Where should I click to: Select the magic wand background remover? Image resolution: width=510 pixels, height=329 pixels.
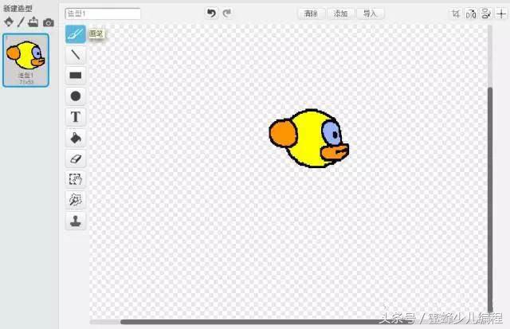76,200
